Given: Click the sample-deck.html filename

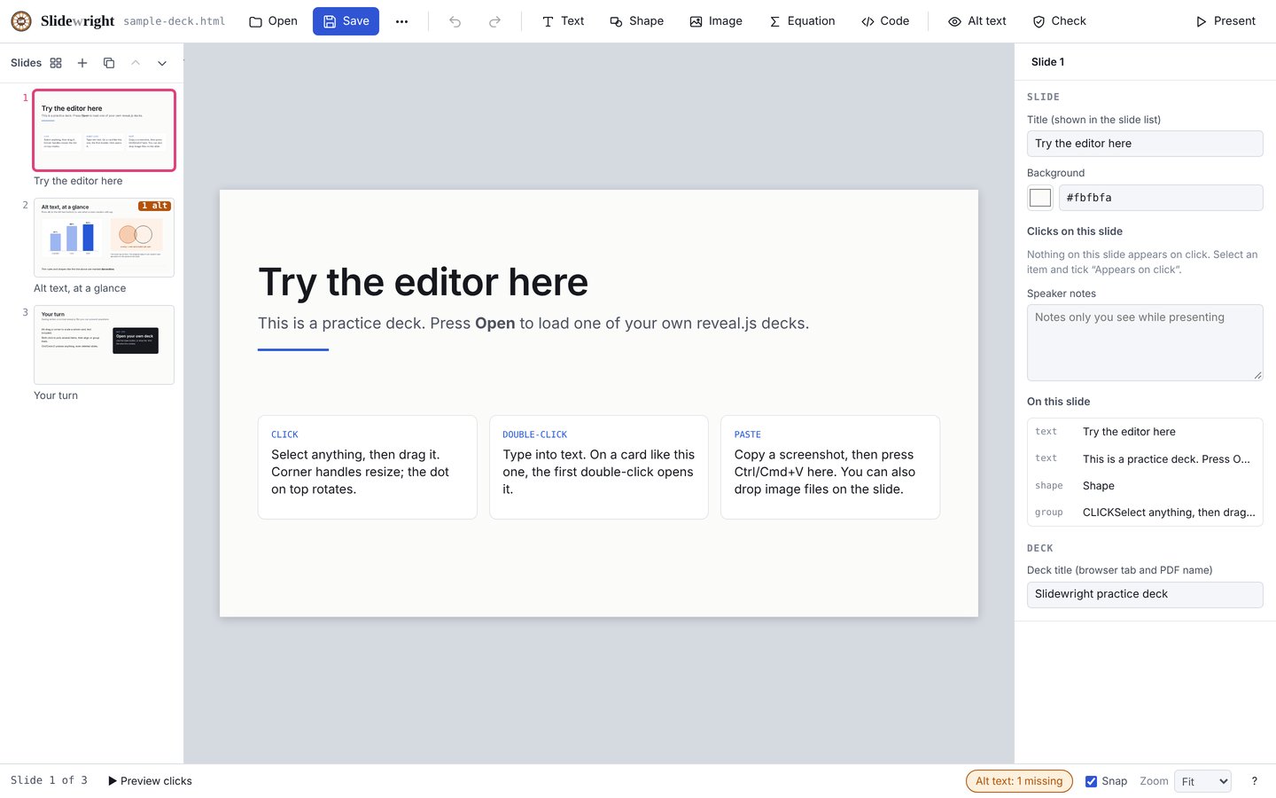Looking at the screenshot, I should pyautogui.click(x=175, y=21).
